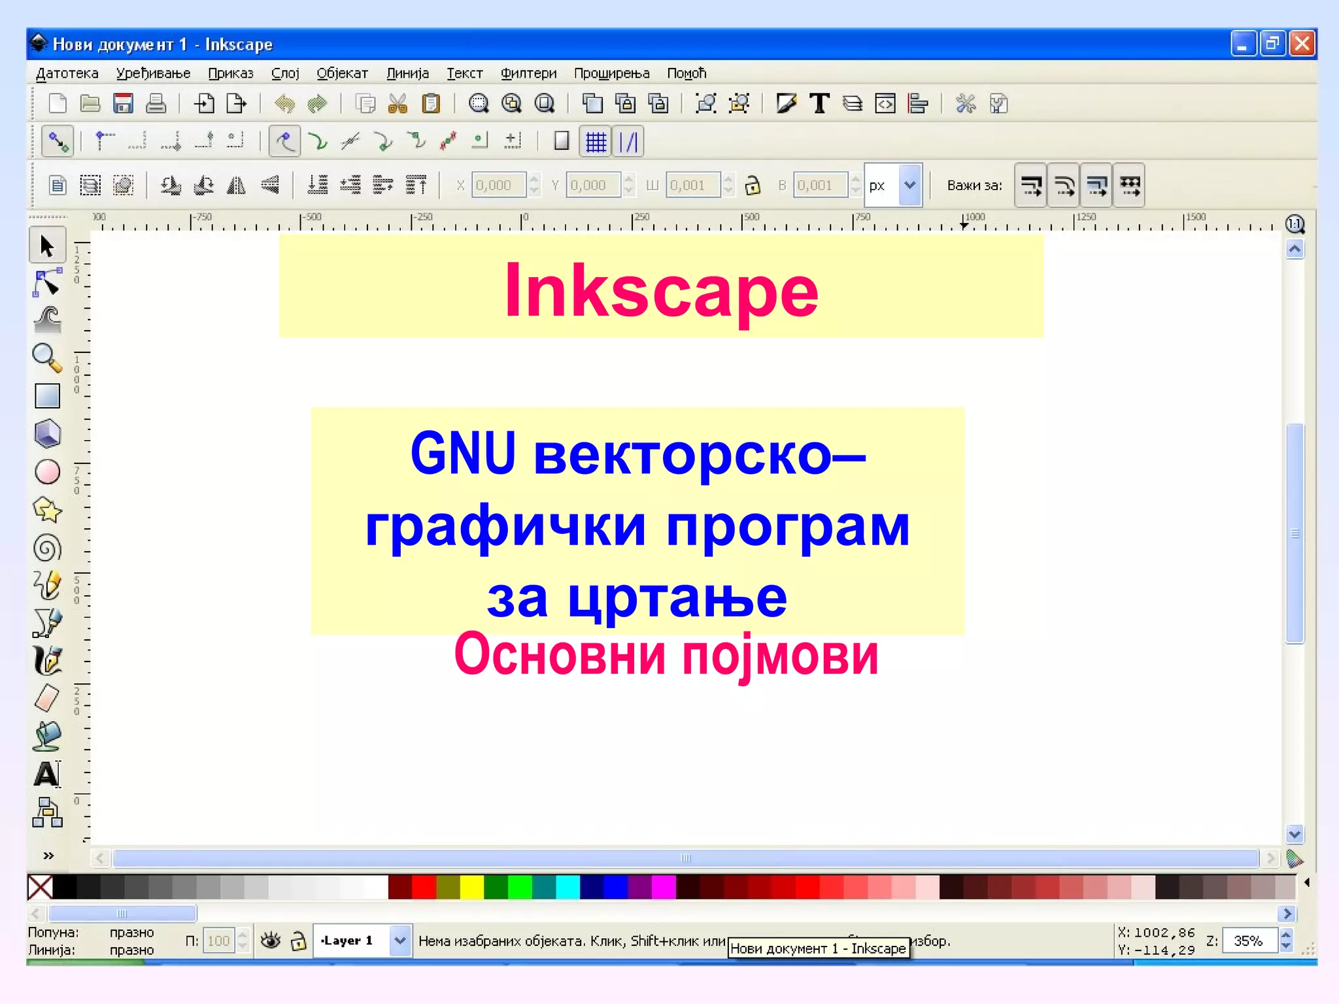The width and height of the screenshot is (1339, 1004).
Task: Select the Spiral tool
Action: 47,548
